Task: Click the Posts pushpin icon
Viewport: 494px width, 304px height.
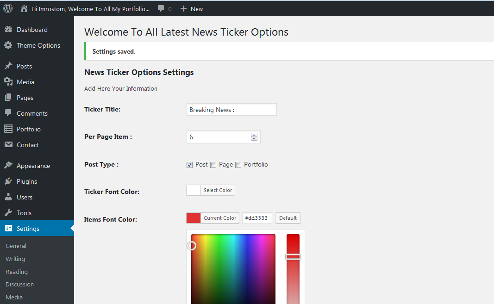Action: (8, 66)
